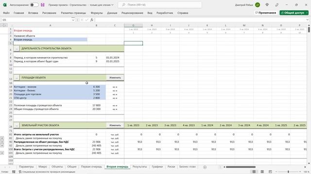This screenshot has width=311, height=174.
Task: Expand outline group at row 101
Action: tap(2, 153)
